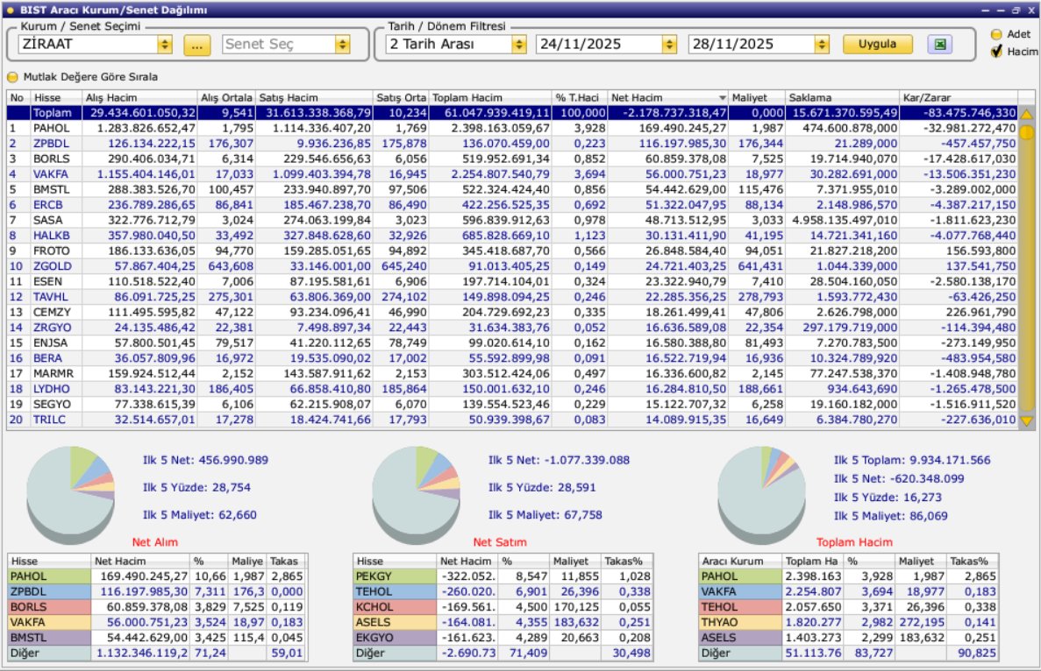
Task: Sort by the Hisse column header
Action: [56, 97]
